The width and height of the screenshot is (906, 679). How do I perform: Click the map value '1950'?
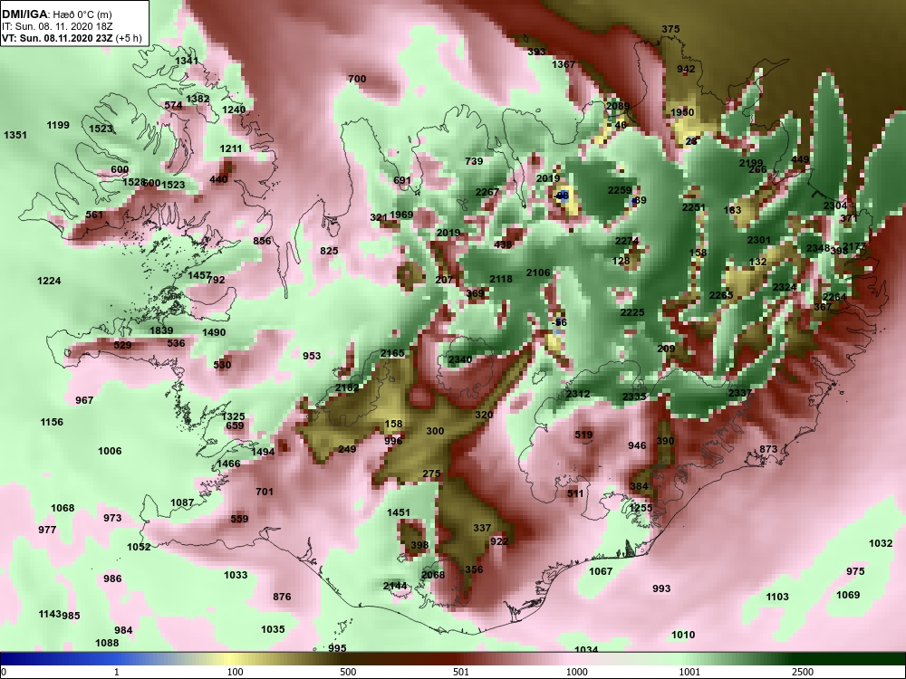point(682,112)
